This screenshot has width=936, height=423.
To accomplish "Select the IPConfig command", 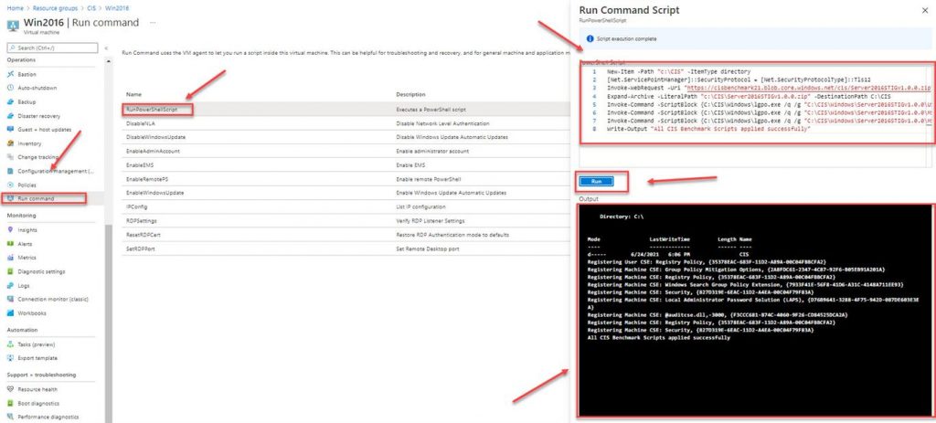I will 136,207.
